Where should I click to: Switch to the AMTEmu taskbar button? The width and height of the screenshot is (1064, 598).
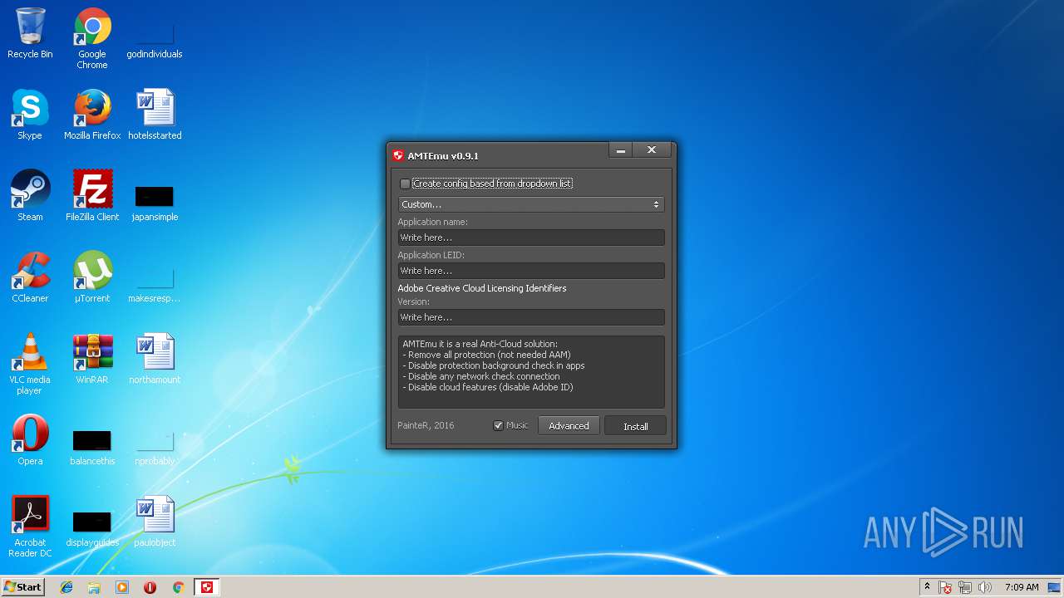pos(207,587)
